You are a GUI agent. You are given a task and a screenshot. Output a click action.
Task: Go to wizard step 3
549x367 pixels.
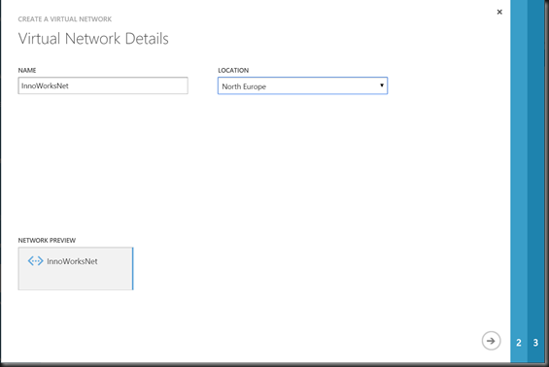click(535, 343)
